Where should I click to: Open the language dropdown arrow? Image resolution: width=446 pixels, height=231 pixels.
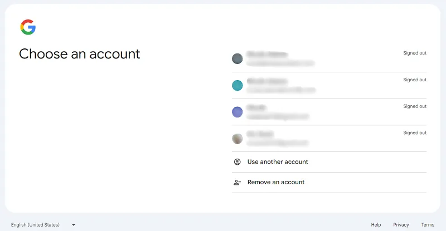tap(73, 225)
